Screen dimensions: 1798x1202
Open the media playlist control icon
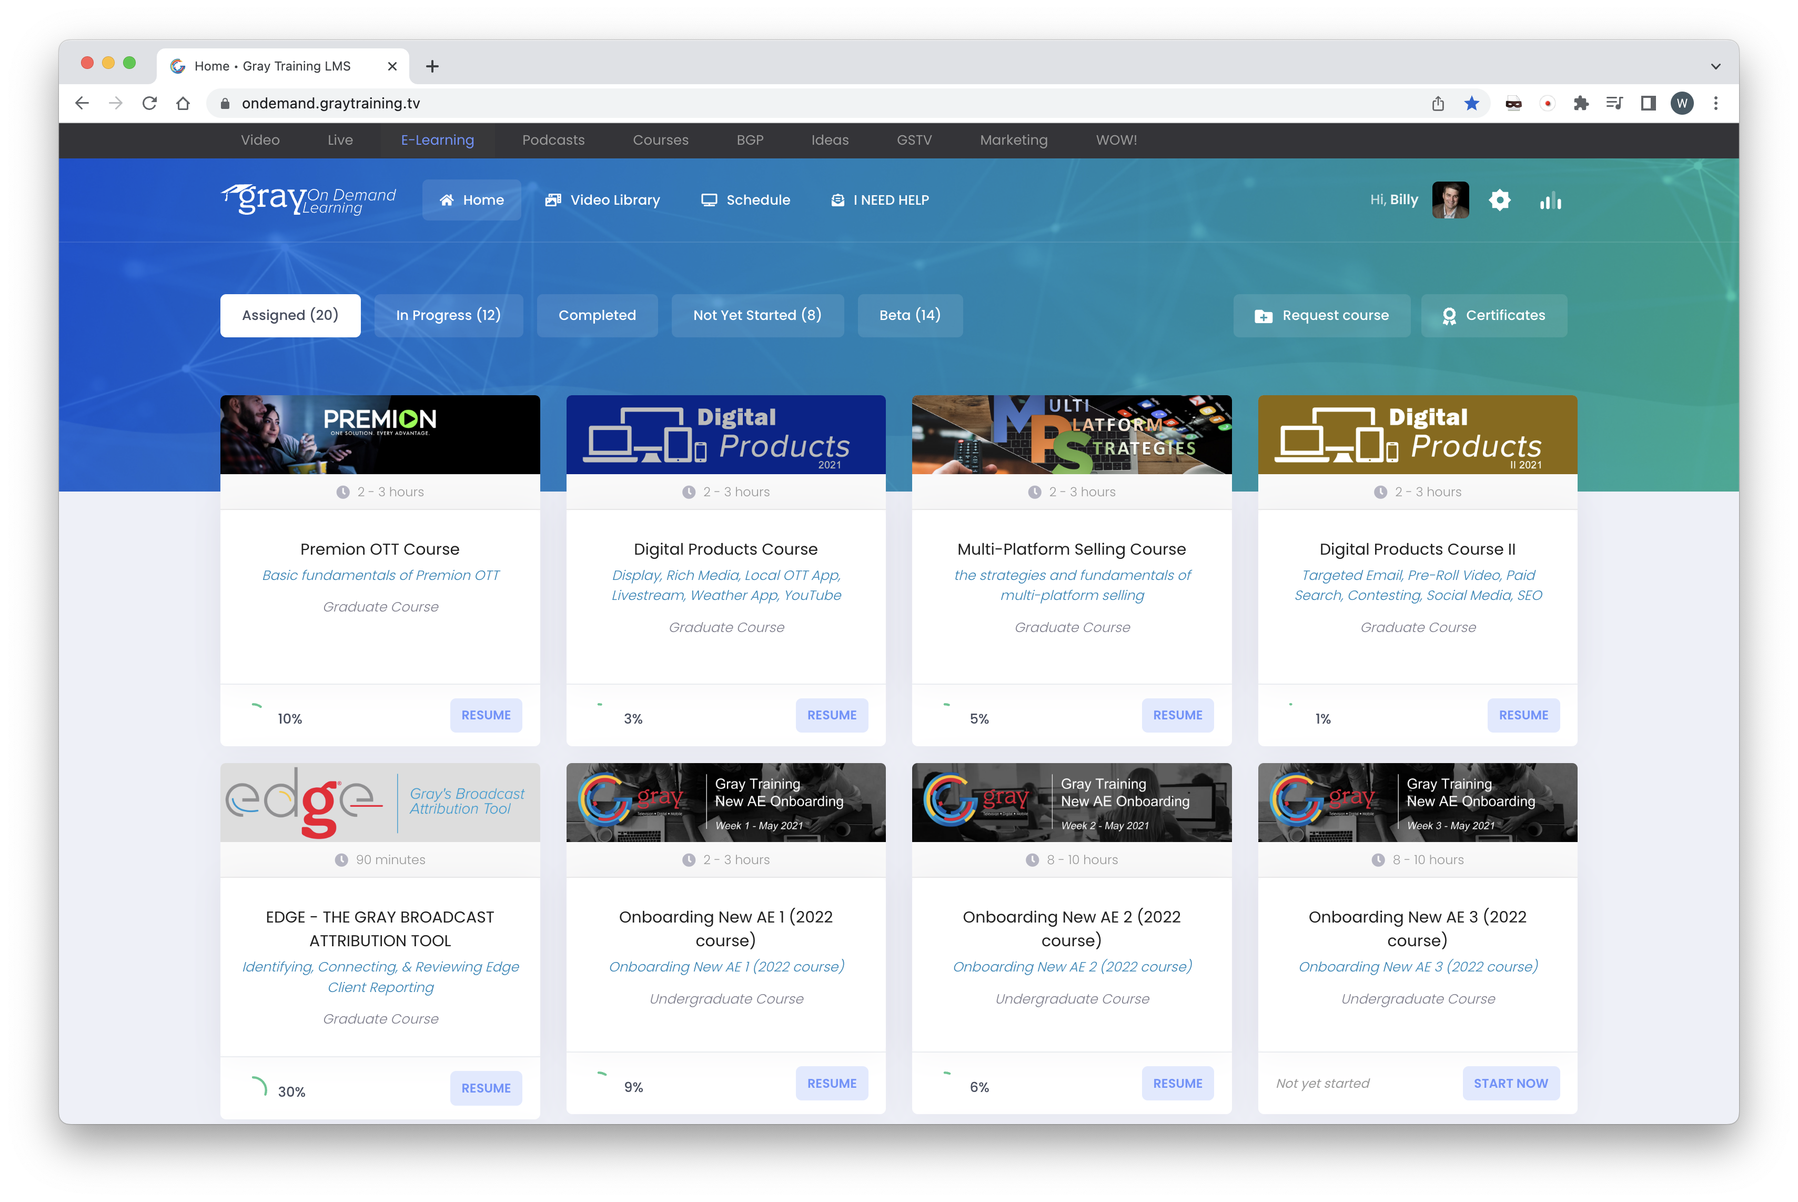tap(1614, 104)
